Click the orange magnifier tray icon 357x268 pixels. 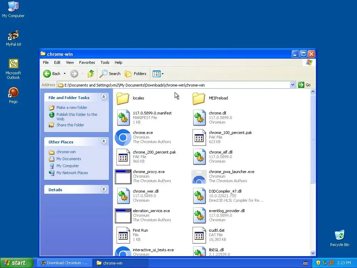tap(331, 263)
